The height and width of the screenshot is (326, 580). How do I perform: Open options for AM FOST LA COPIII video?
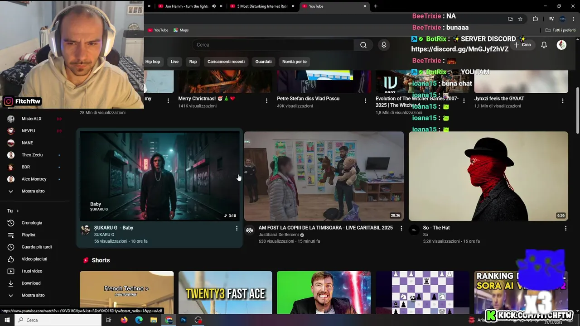tap(401, 228)
